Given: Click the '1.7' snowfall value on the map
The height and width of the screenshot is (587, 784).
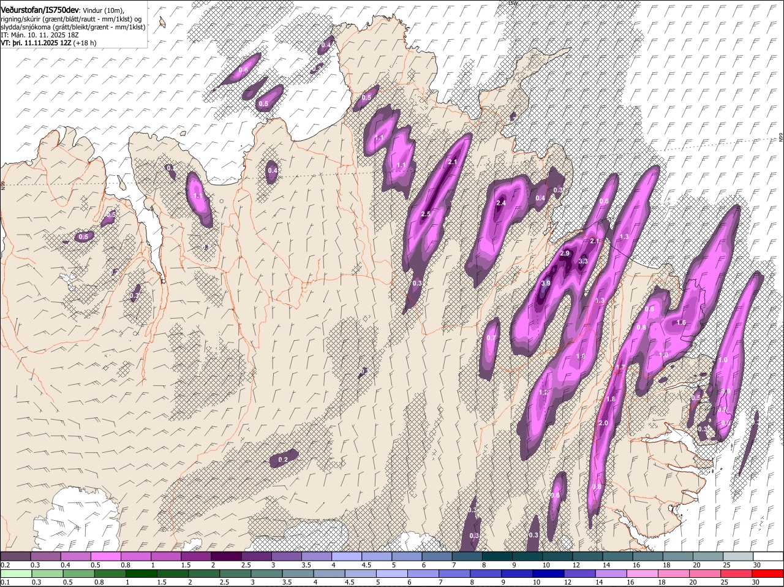Looking at the screenshot, I should (620, 368).
